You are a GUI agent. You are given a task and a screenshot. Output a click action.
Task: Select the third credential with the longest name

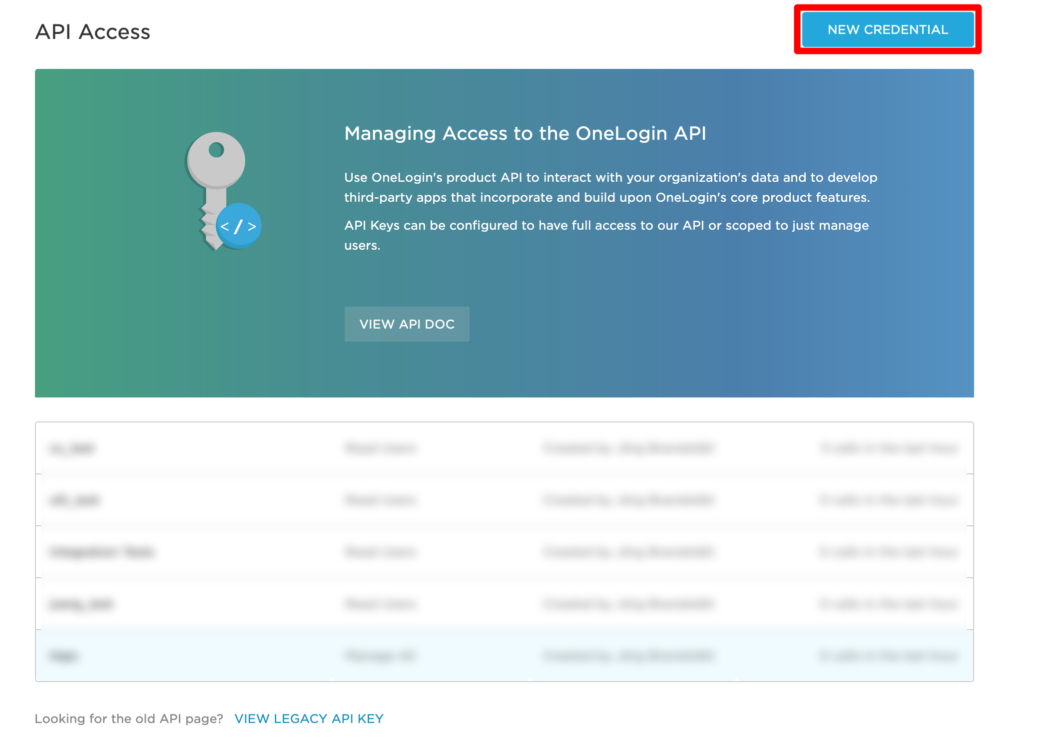(102, 552)
